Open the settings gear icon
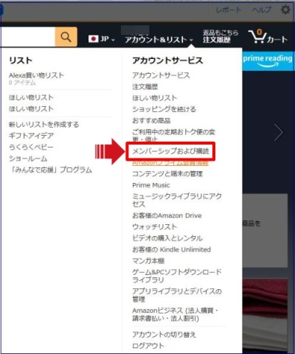The width and height of the screenshot is (295, 354). coord(285,10)
